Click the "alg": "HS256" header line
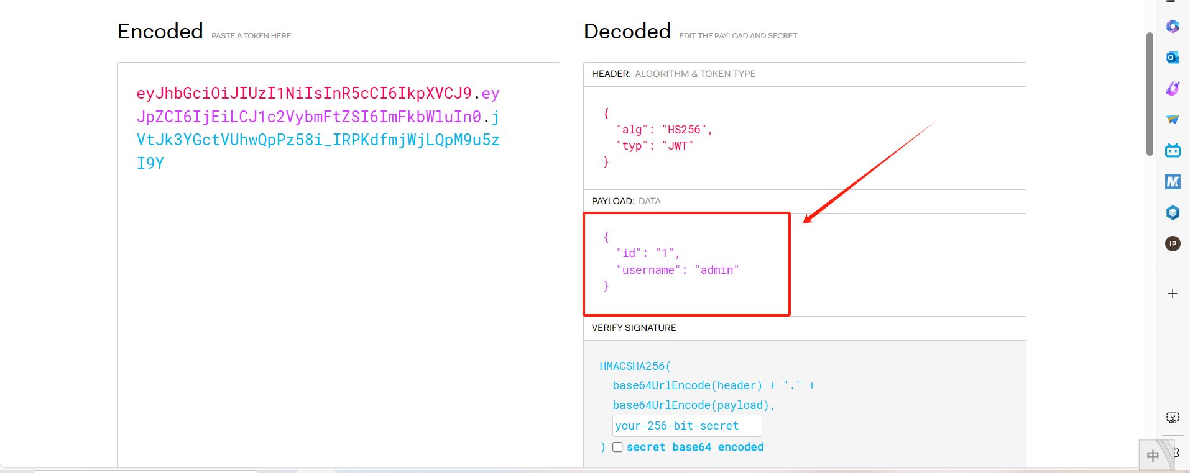Viewport: 1190px width, 473px height. point(664,130)
